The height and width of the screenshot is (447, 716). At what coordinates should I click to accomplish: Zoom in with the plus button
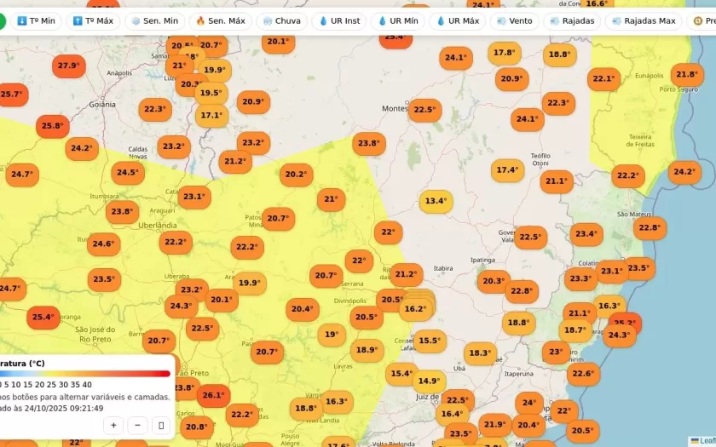(113, 425)
